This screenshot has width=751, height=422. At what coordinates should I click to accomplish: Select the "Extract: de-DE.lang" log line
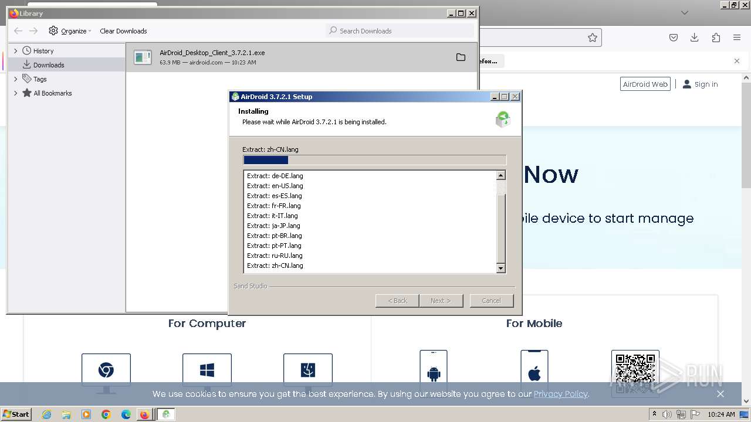tap(275, 176)
